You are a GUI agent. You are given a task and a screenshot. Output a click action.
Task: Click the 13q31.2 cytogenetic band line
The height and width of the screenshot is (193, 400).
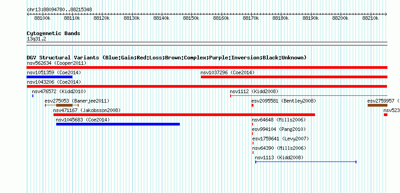click(x=207, y=44)
